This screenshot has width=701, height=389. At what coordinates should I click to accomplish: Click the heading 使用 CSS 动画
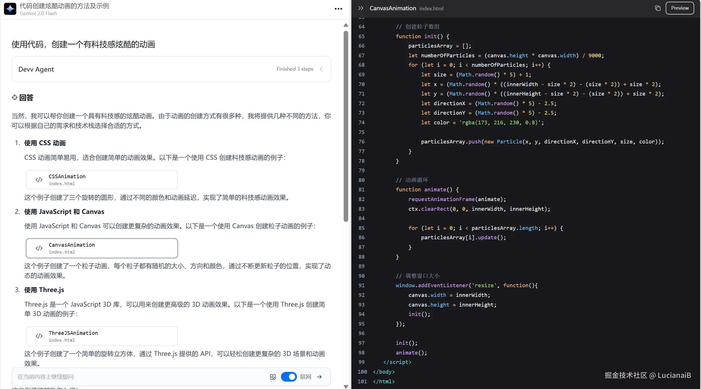[45, 143]
